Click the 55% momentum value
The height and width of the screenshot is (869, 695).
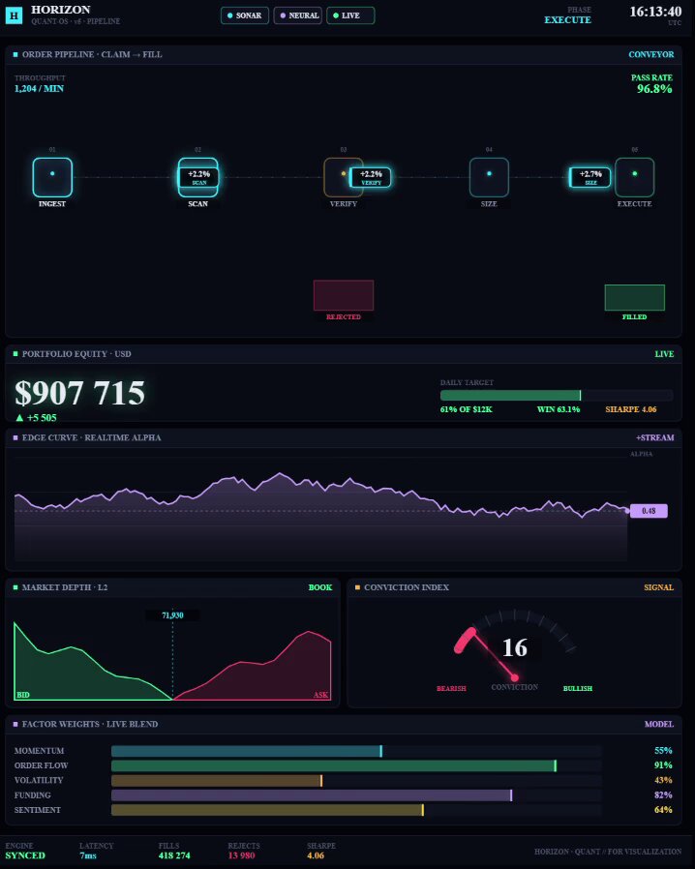point(663,750)
